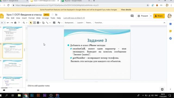This screenshot has height=98, width=174.
Task: Open comment history icon near Present
Action: click(132, 16)
